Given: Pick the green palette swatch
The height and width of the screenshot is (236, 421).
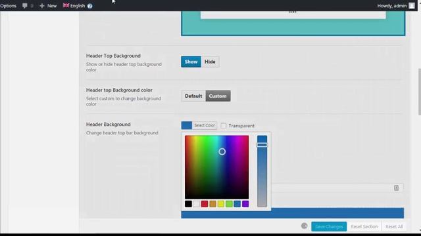Looking at the screenshot, I should click(229, 204).
